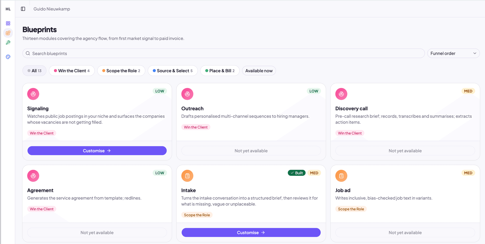Viewport: 485px width, 244px height.
Task: Customise the Signaling blueprint
Action: tap(97, 151)
